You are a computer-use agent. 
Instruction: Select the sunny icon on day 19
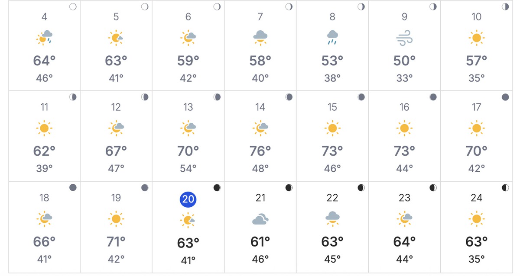tap(116, 219)
